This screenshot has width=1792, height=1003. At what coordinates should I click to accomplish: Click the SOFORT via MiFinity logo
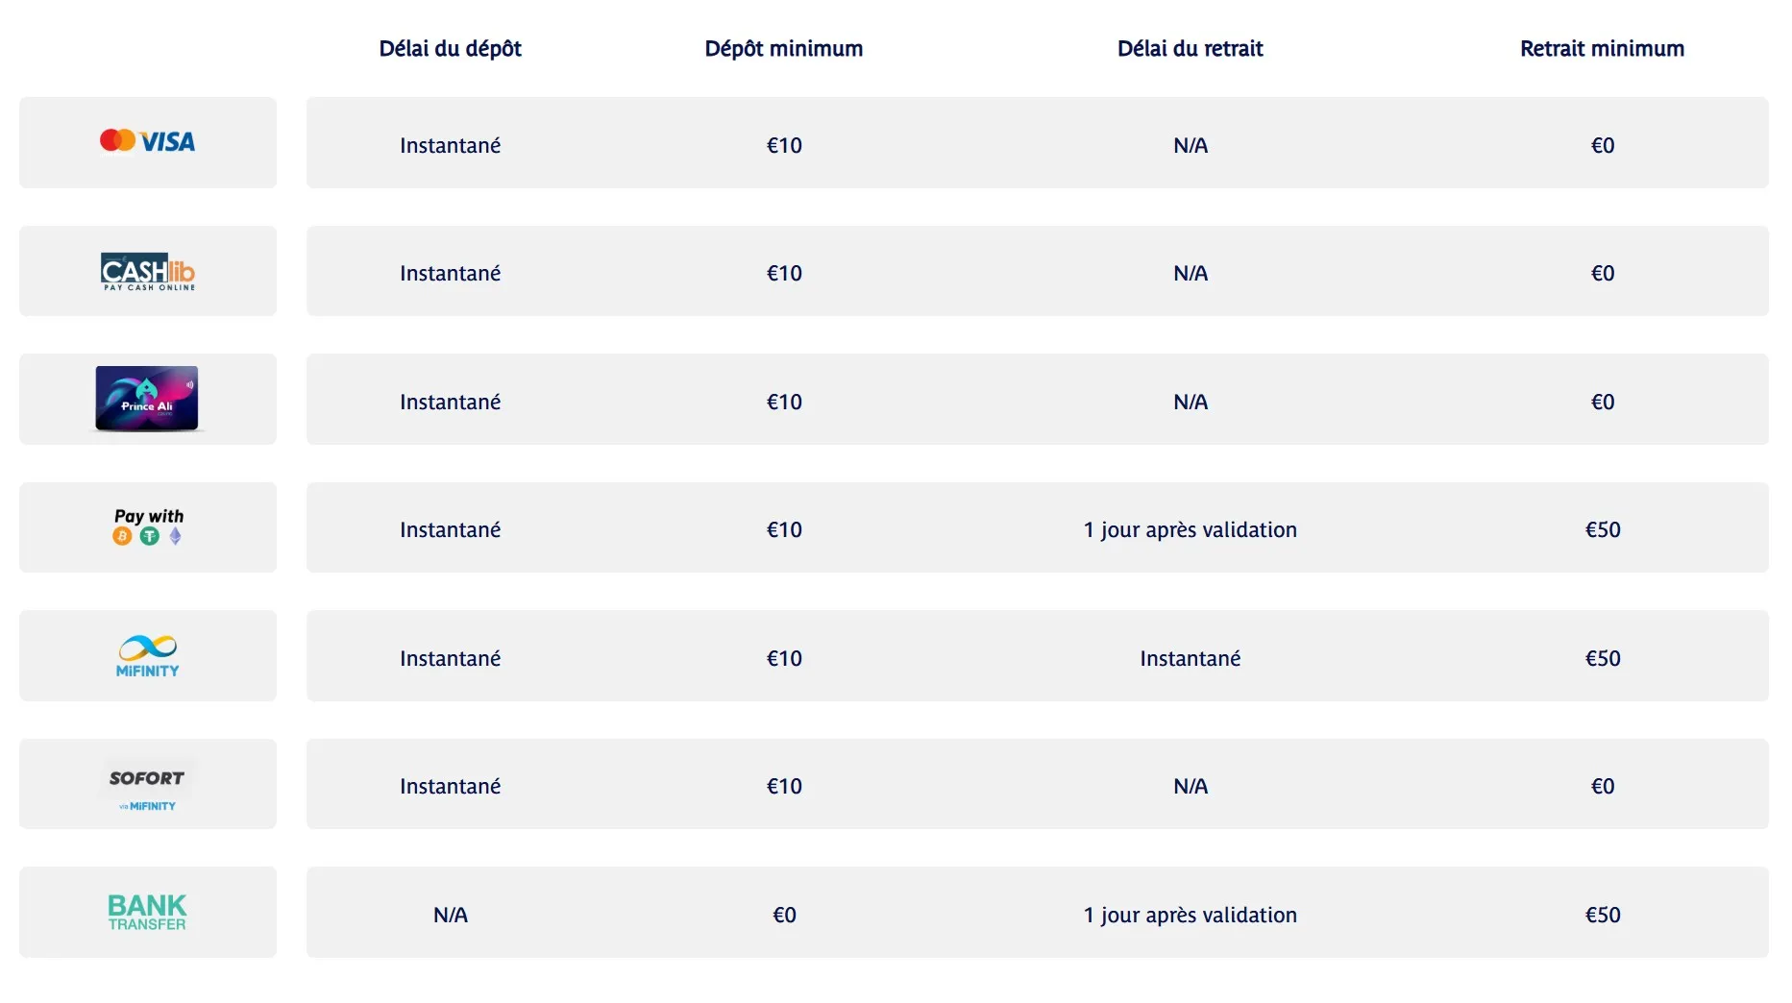tap(147, 785)
